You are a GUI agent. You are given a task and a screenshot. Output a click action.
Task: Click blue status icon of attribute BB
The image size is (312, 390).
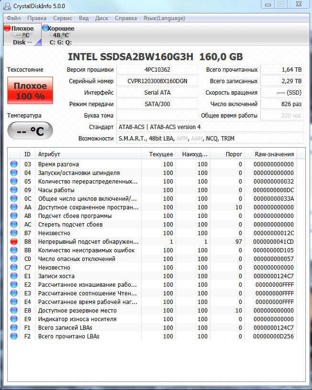tap(14, 250)
